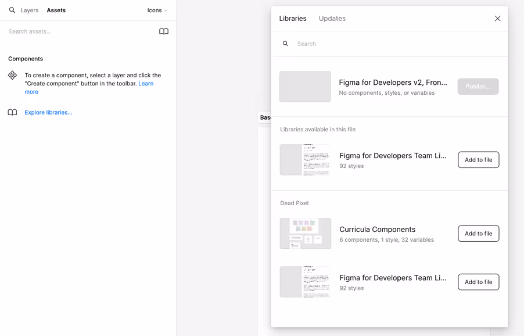Click the Components heading

(26, 59)
